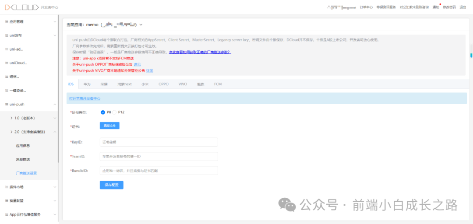Click the list icon beside 短信
Screen dimensions: 473x224
[7, 77]
